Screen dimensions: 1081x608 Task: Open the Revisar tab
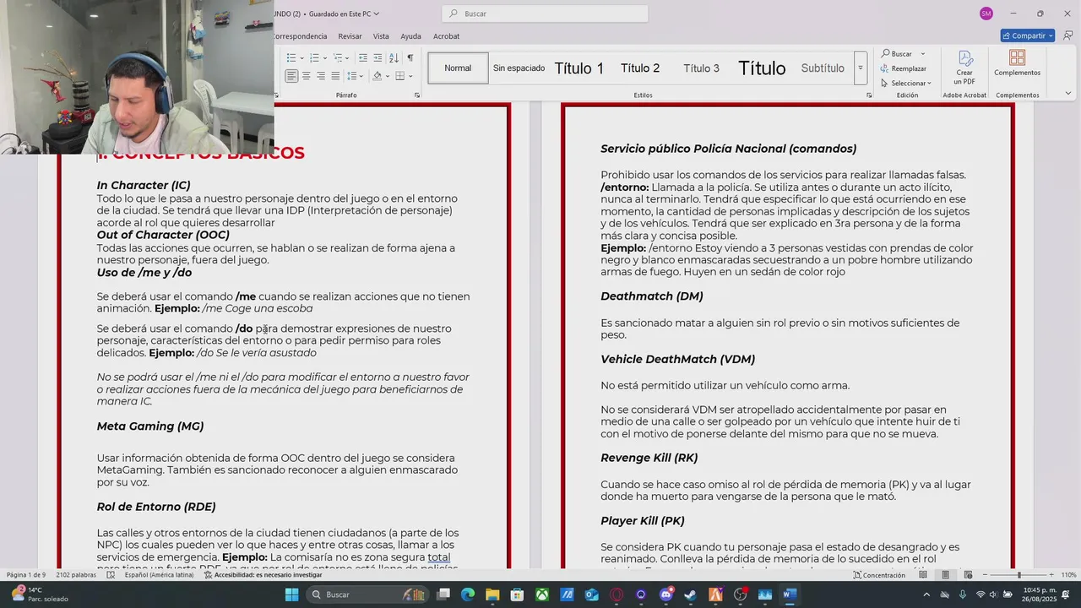coord(350,36)
